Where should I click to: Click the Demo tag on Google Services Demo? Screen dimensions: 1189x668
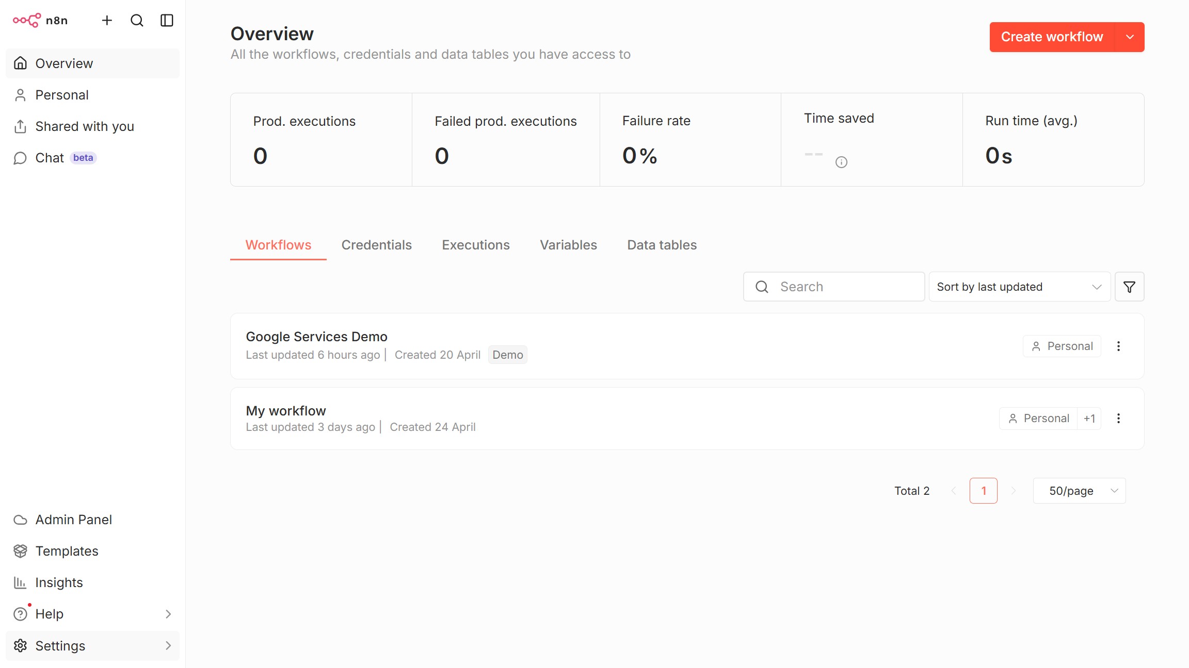(508, 355)
